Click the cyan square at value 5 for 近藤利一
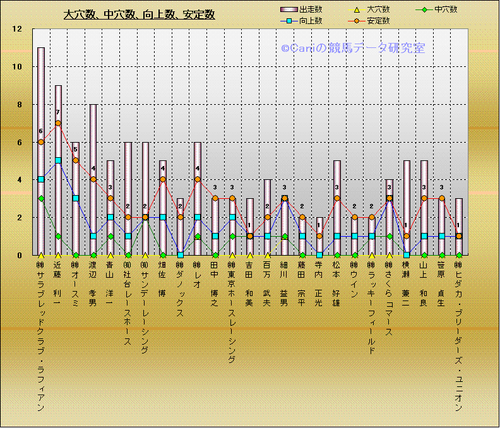Screen dimensions: 500x428 [x=58, y=160]
